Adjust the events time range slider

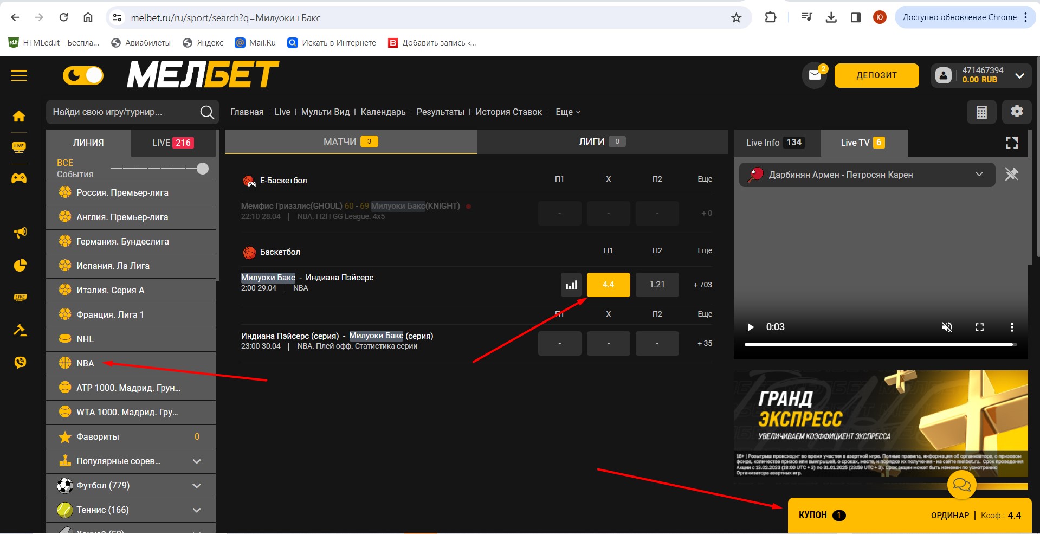202,169
